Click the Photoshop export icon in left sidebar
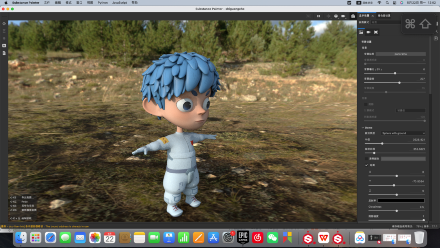 click(x=4, y=46)
